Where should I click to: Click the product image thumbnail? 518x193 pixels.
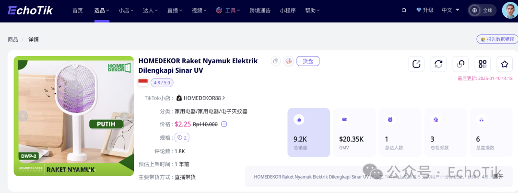(73, 116)
